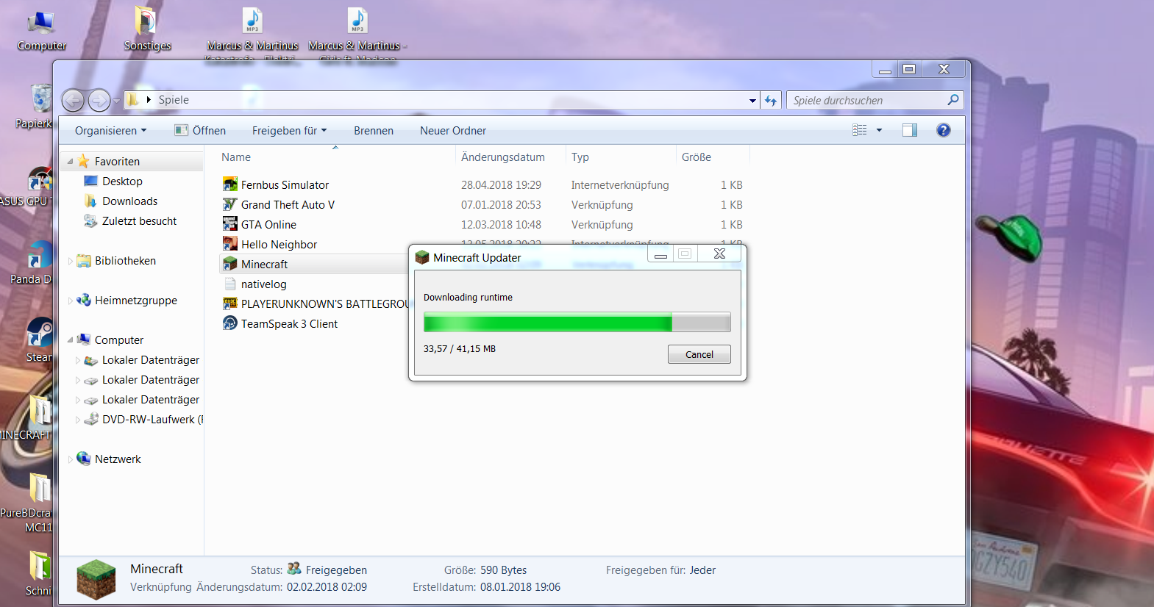The width and height of the screenshot is (1154, 607).
Task: Open the Organisieren dropdown menu
Action: pos(110,131)
